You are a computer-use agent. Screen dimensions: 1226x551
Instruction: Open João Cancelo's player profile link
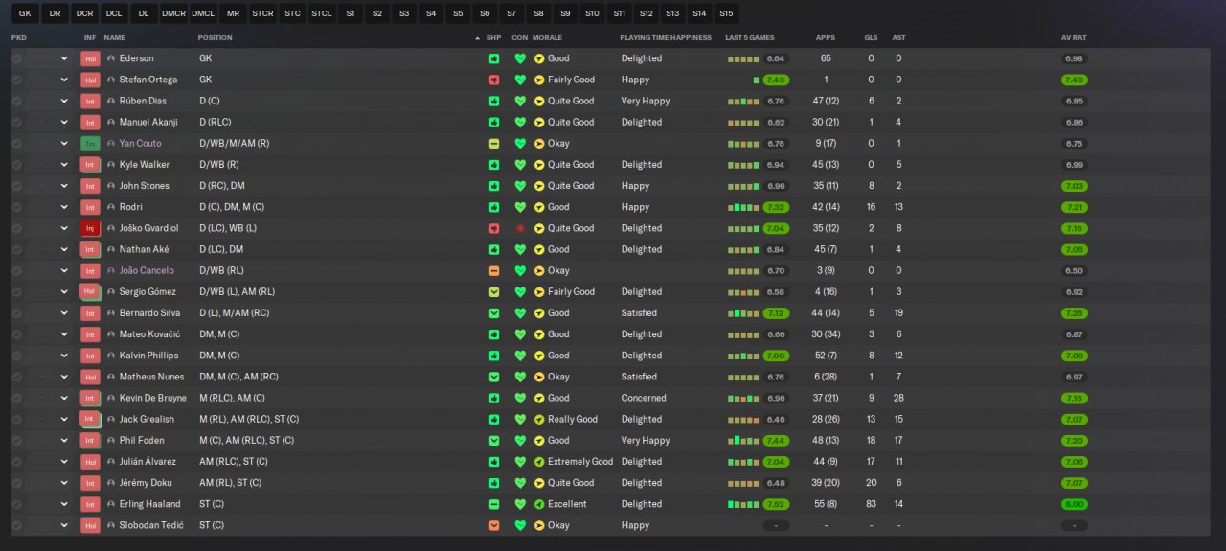tap(147, 271)
